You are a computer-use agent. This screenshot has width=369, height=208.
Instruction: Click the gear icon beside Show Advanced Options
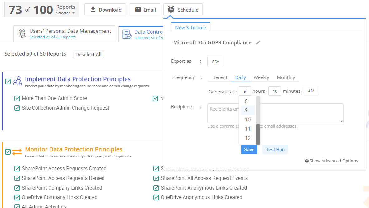(x=307, y=161)
